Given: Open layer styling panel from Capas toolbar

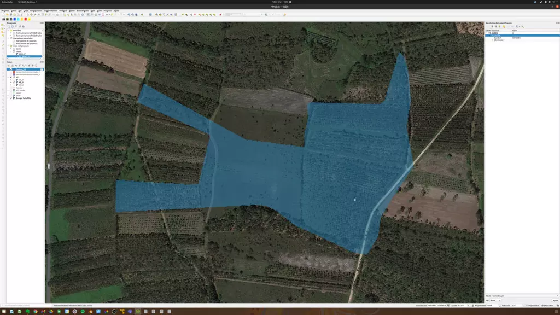Looking at the screenshot, I should pyautogui.click(x=9, y=66).
